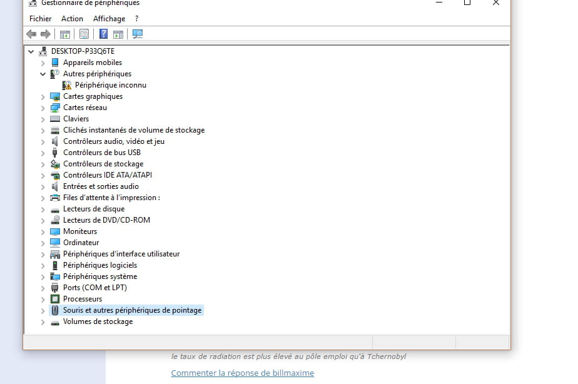Click the Périphérique inconnu warning icon
Screen dimensions: 578x384
67,85
